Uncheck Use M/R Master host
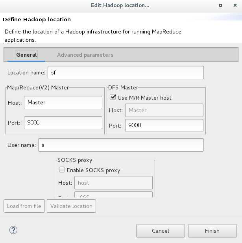 113,97
